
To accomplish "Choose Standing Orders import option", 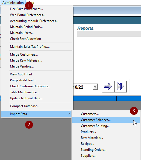I will click(x=106, y=150).
